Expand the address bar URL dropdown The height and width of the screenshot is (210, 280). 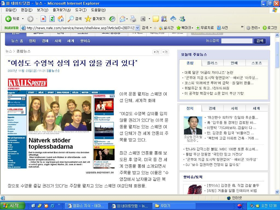137,28
